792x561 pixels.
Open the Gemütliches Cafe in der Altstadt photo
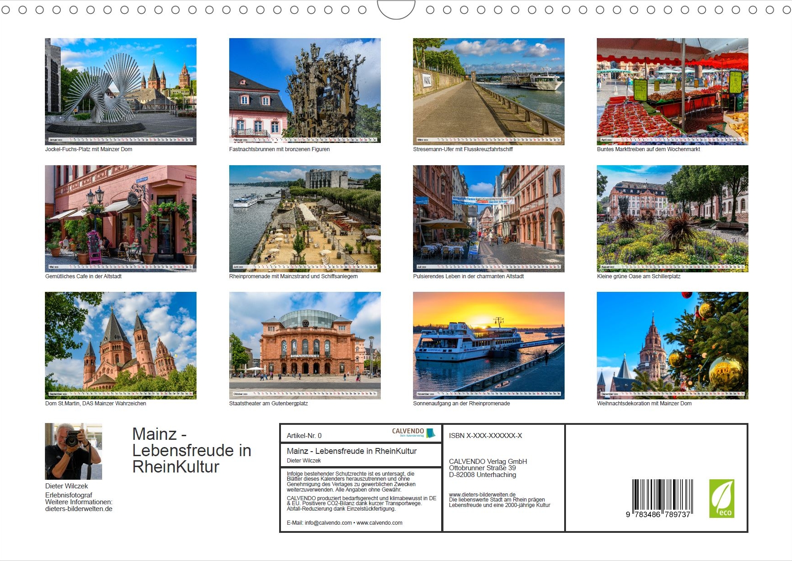(x=121, y=218)
